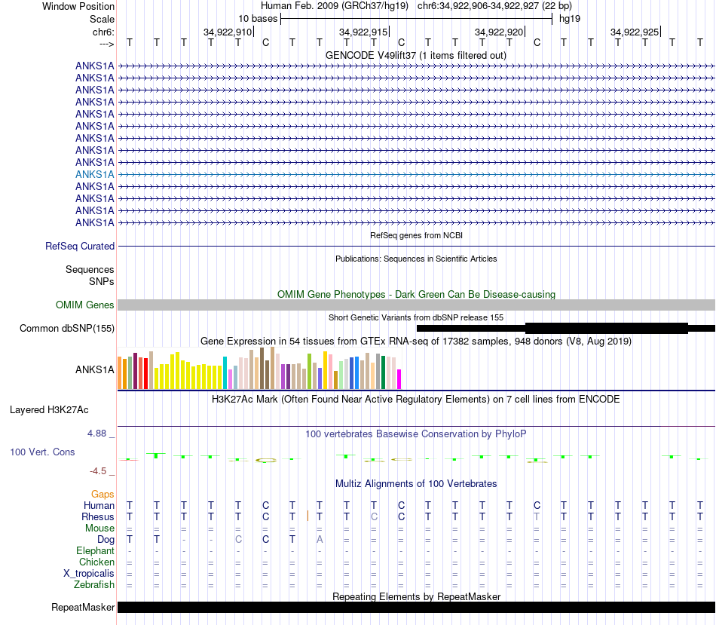Click the A base in Dog row
This screenshot has width=716, height=625.
tap(320, 540)
